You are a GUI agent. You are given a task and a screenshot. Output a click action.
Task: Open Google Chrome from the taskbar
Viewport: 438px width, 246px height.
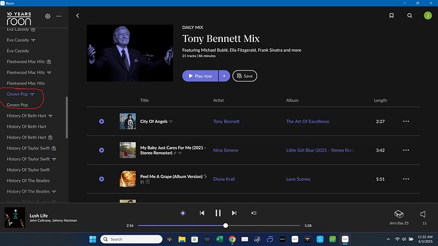[x=232, y=239]
